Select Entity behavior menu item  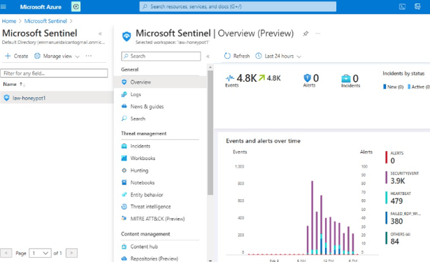click(146, 195)
